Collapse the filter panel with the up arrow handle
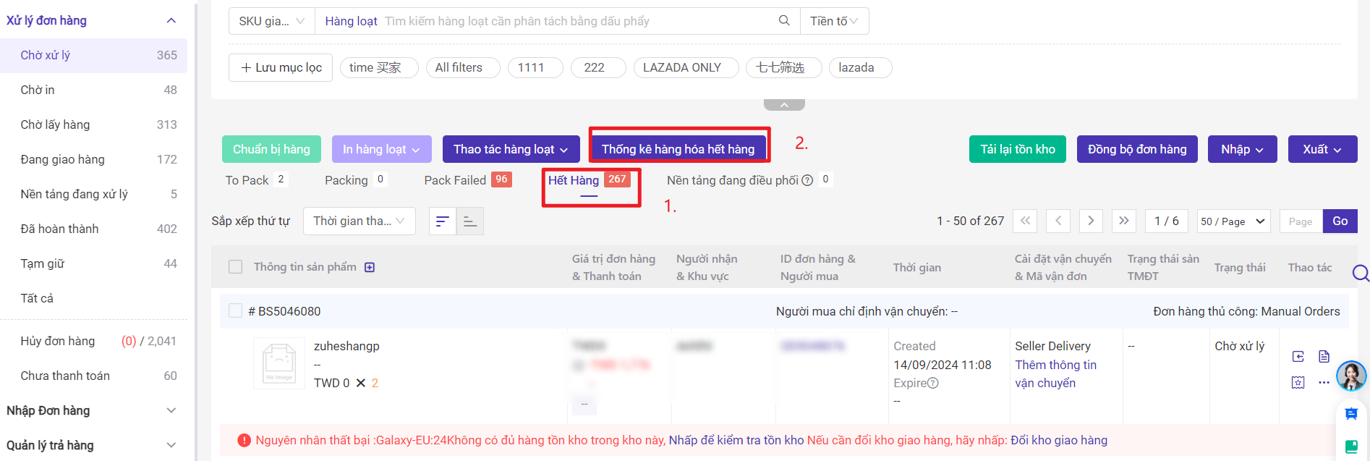Viewport: 1370px width, 461px height. pyautogui.click(x=784, y=105)
